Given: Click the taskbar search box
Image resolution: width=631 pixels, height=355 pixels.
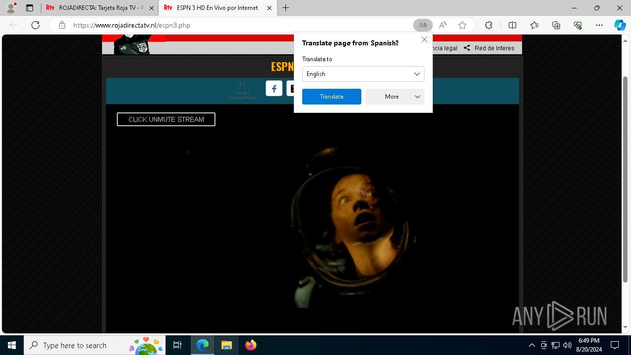Looking at the screenshot, I should click(95, 345).
